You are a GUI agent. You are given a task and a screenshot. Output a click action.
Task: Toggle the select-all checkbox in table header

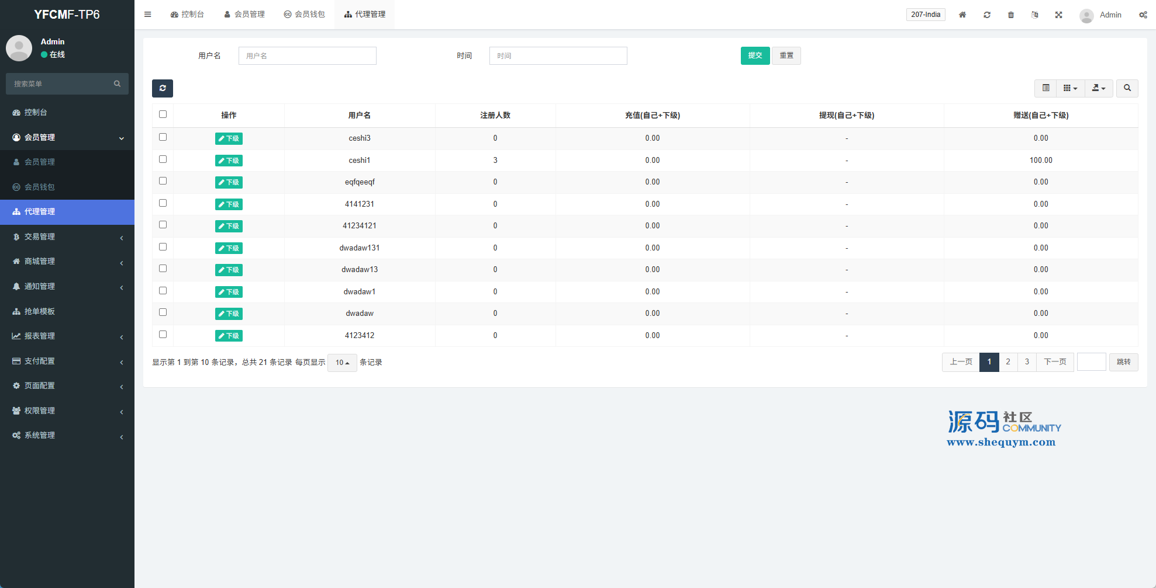163,114
